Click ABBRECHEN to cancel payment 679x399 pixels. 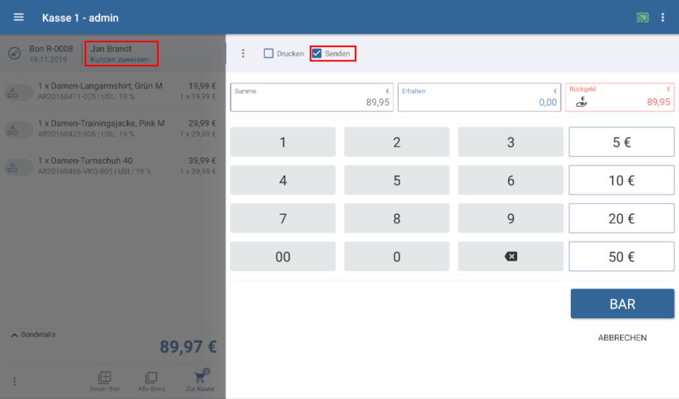click(622, 337)
